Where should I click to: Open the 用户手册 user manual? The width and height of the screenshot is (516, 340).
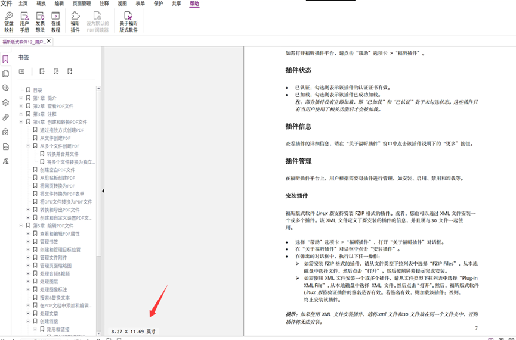click(24, 22)
